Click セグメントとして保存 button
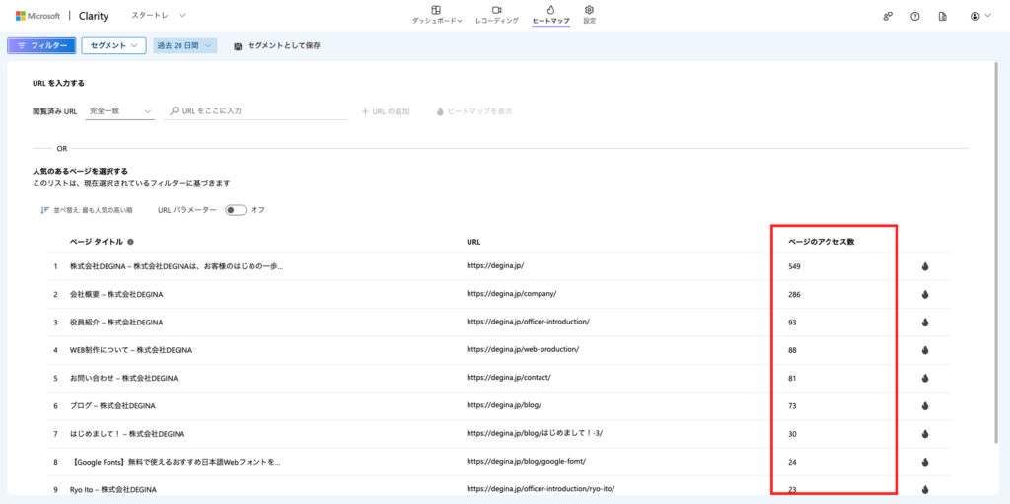This screenshot has width=1010, height=504. [276, 45]
